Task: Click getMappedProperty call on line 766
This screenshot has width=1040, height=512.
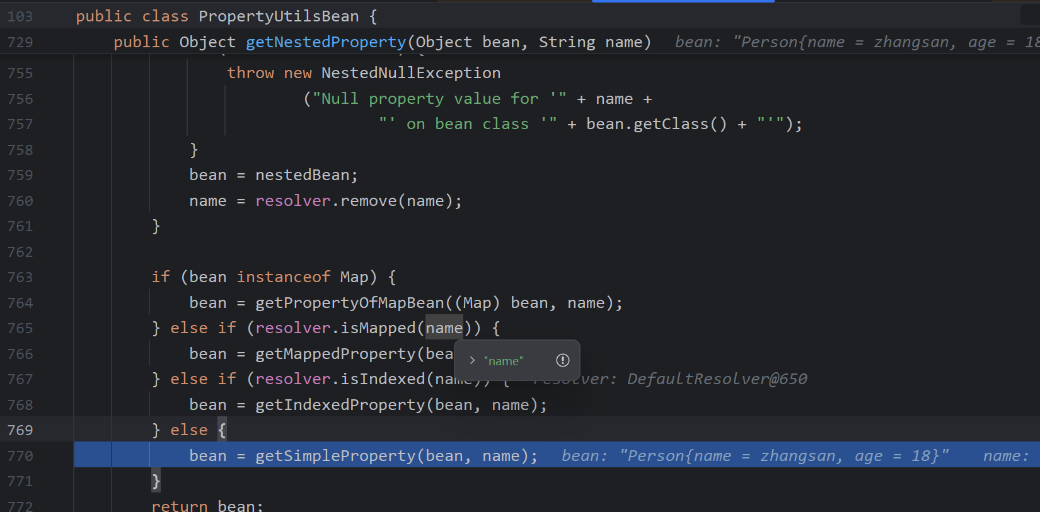Action: click(335, 354)
